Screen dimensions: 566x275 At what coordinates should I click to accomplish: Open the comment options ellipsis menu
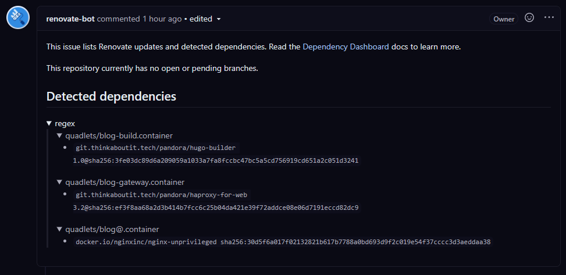click(549, 17)
